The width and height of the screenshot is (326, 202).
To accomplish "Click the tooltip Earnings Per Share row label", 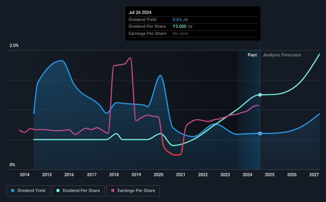I will [147, 33].
